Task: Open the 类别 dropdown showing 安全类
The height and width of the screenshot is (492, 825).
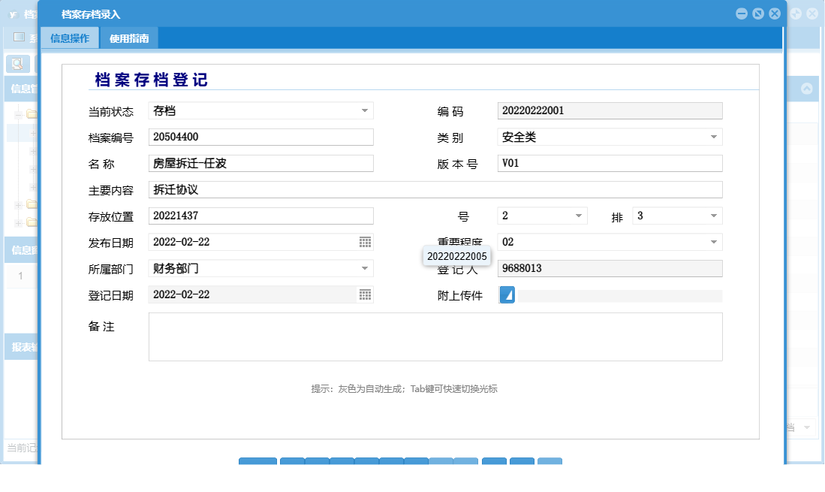Action: (714, 137)
